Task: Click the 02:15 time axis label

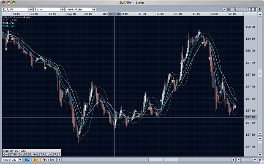Action: pyautogui.click(x=232, y=14)
